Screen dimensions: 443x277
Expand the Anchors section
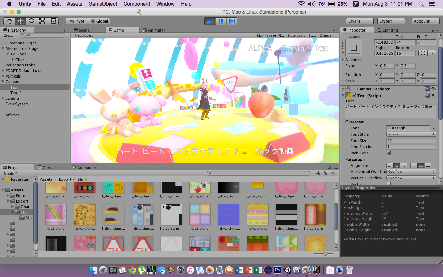(343, 60)
